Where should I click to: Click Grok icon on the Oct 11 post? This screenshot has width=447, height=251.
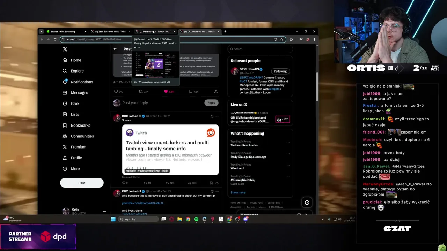(212, 116)
